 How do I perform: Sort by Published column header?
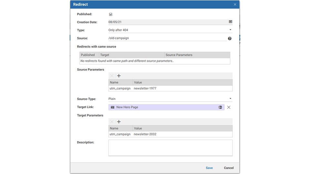[x=89, y=55]
